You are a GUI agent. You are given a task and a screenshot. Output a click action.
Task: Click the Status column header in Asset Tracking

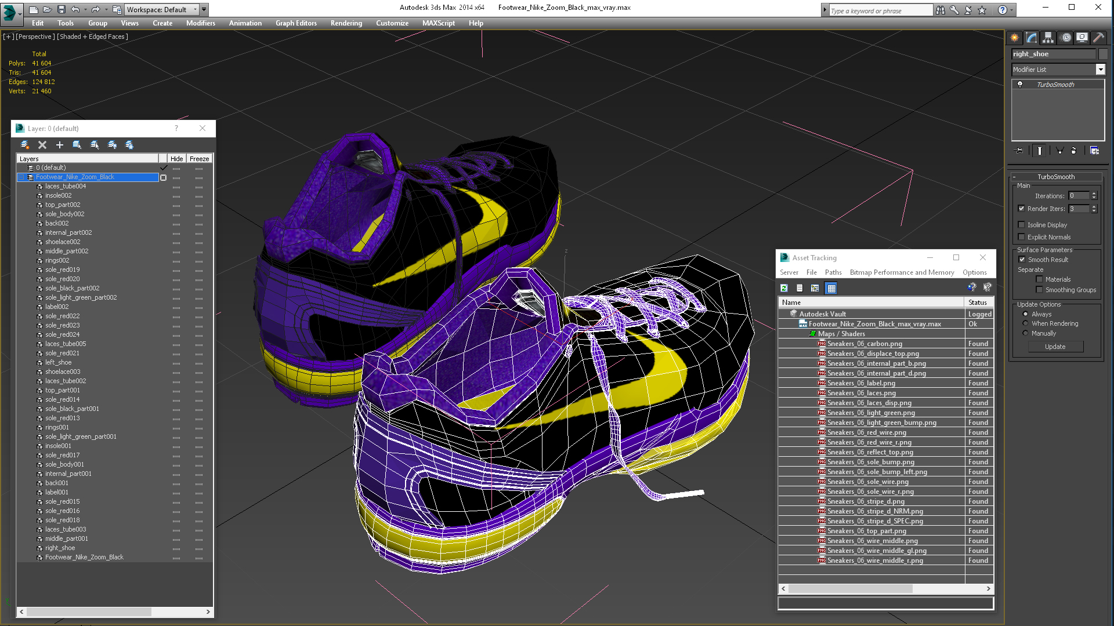(x=979, y=303)
